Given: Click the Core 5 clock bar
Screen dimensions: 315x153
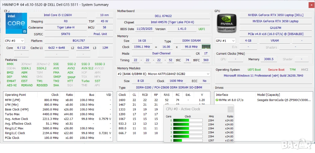Looking at the screenshot, I should (188, 140).
